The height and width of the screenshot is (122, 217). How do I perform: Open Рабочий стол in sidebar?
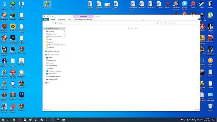pos(53,74)
